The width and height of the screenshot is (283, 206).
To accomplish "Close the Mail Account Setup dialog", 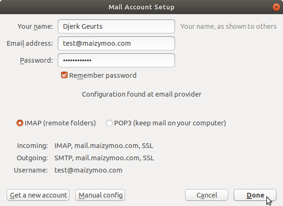I will coord(276,7).
